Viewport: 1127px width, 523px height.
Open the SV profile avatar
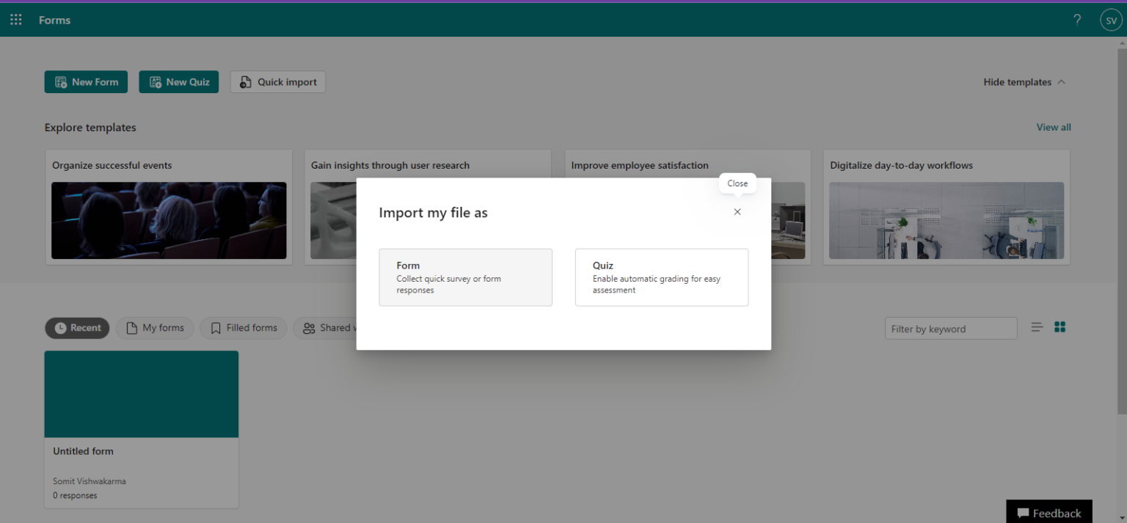point(1111,20)
